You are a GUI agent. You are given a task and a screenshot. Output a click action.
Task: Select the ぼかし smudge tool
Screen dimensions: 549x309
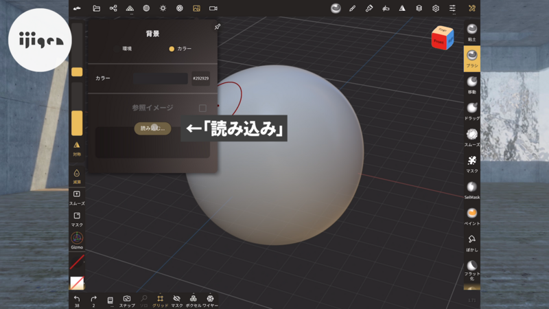[x=472, y=243]
